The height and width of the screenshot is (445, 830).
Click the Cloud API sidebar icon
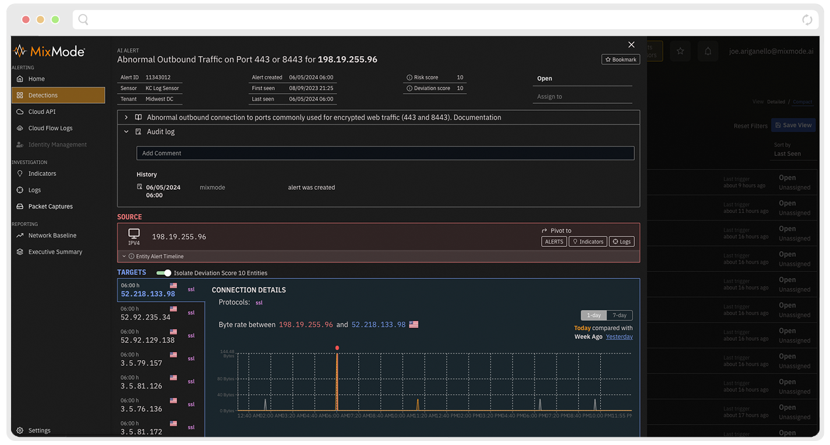[x=20, y=112]
